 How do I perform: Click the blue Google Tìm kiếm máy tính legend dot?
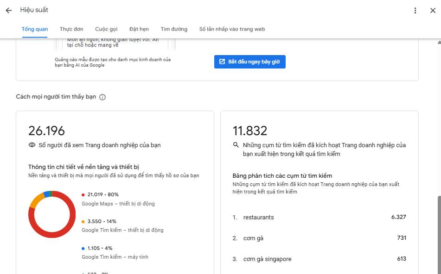[83, 249]
